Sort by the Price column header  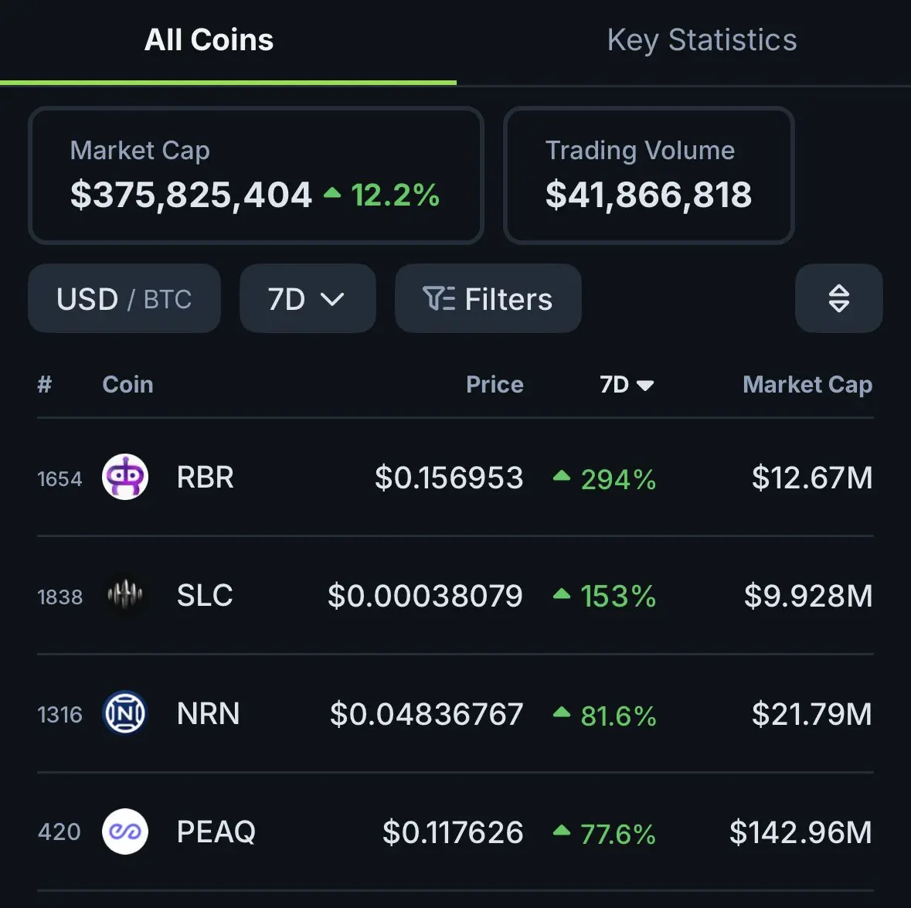(495, 385)
